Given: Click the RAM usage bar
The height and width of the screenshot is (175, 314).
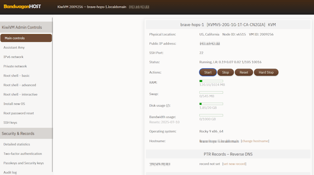Looking at the screenshot, I should [x=211, y=81].
